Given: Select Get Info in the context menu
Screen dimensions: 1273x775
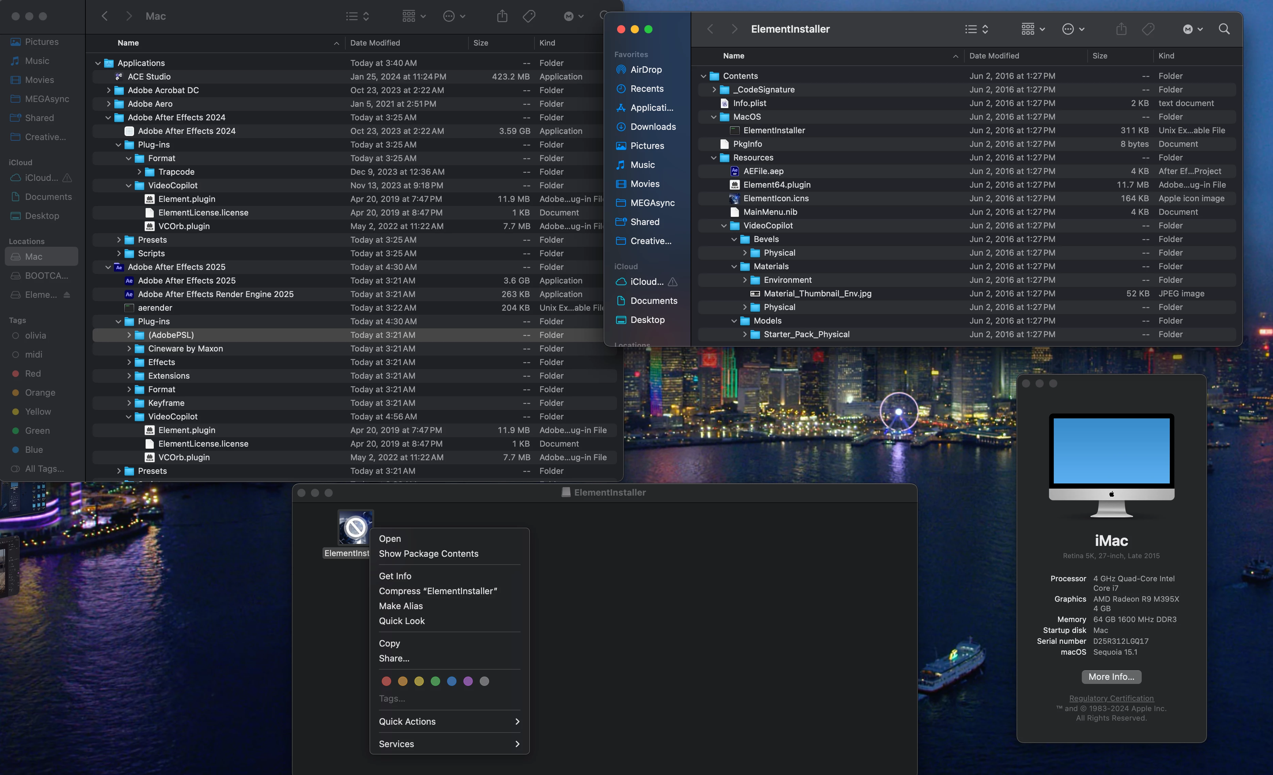Looking at the screenshot, I should (395, 576).
